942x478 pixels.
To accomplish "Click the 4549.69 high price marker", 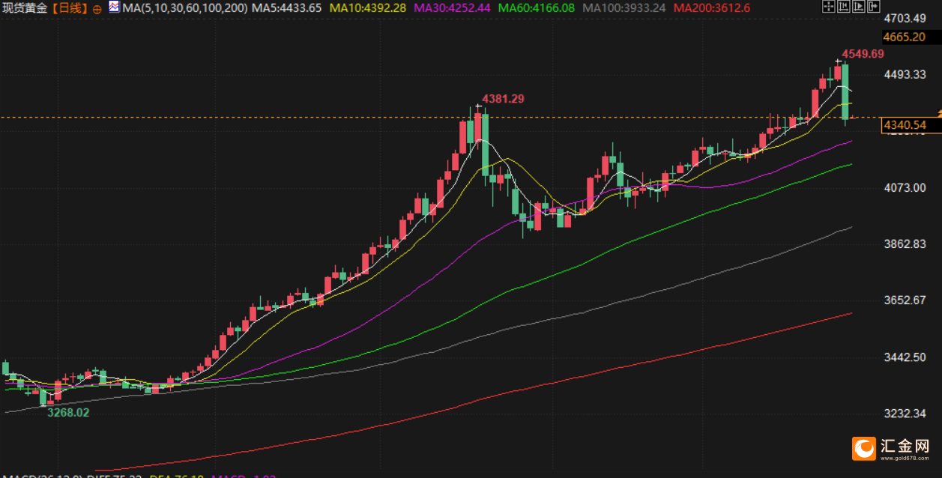I will (x=863, y=54).
